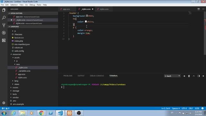Open the Source Control view

coord(4,25)
